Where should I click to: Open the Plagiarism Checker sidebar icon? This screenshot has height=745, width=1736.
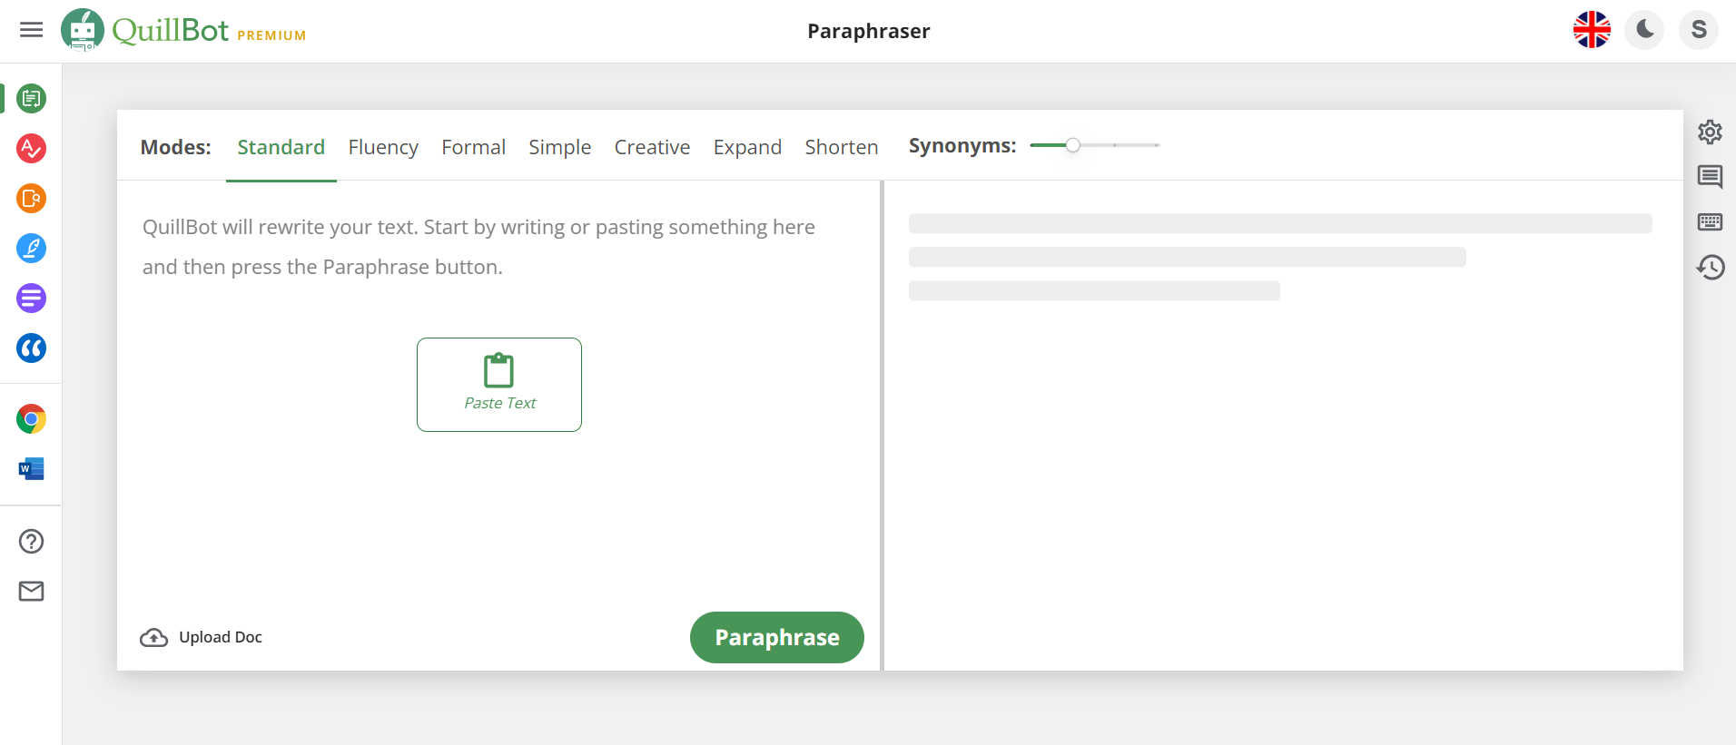tap(31, 198)
